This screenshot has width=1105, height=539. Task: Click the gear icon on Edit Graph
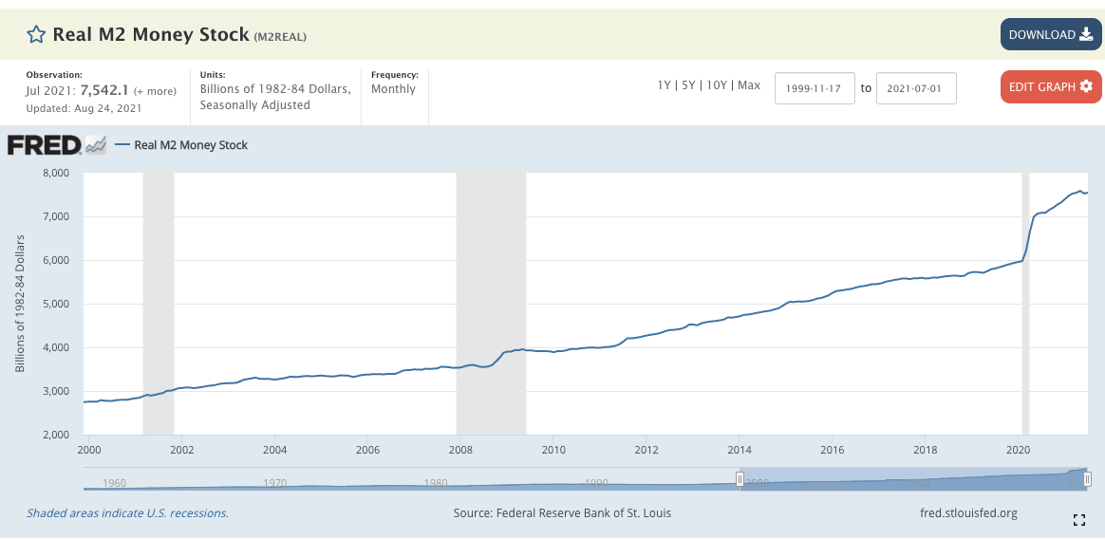pos(1086,87)
